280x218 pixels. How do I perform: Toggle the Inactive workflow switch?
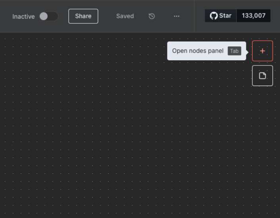pos(48,16)
